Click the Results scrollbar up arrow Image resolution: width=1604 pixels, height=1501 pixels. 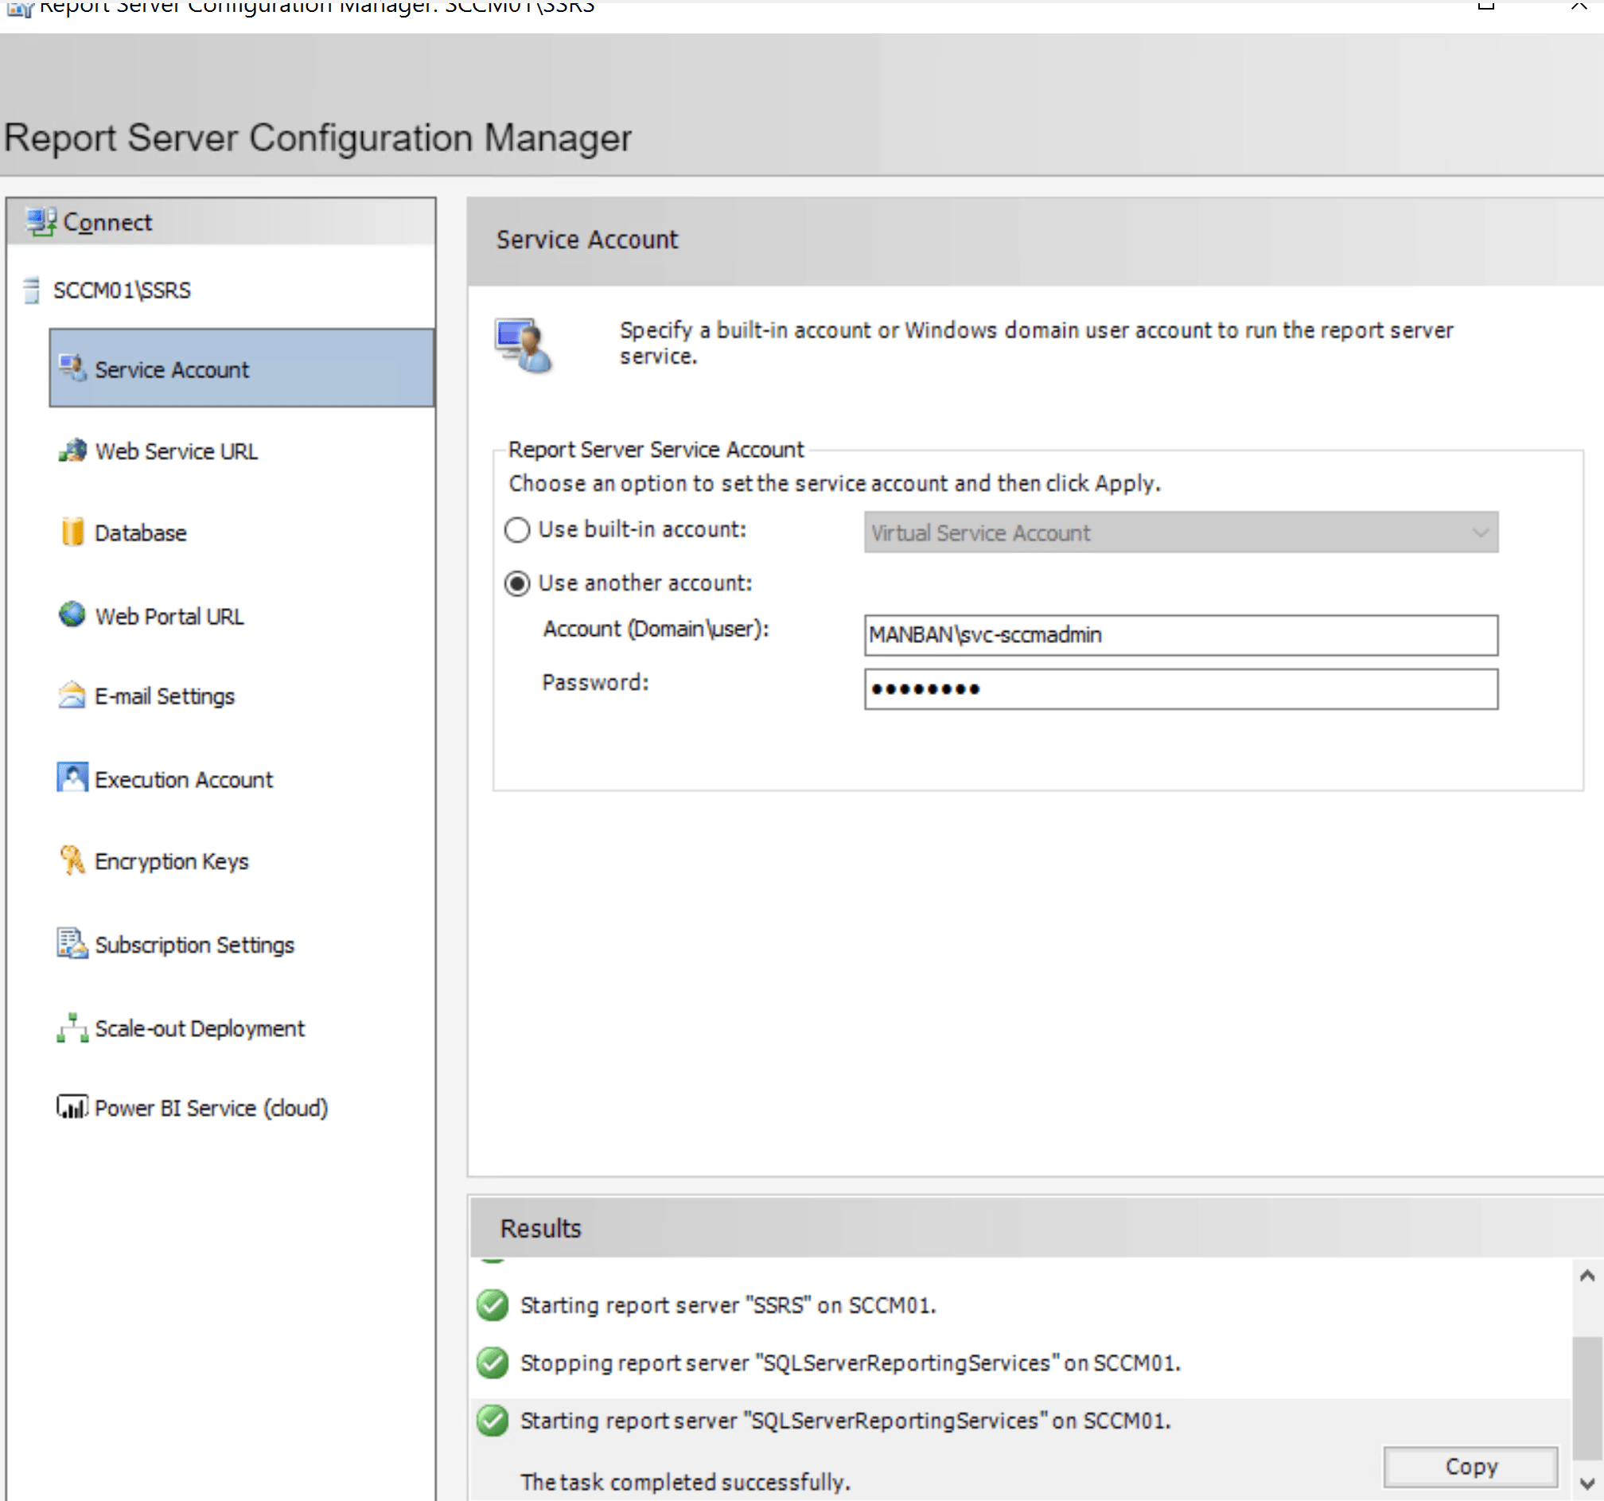1586,1276
